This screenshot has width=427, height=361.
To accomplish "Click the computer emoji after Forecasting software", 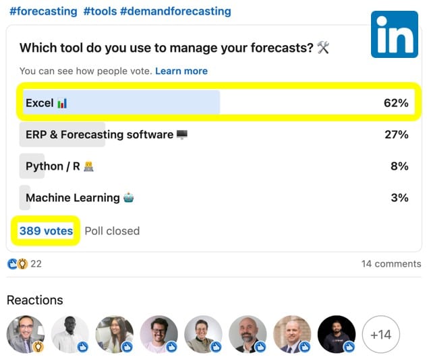I will click(182, 135).
